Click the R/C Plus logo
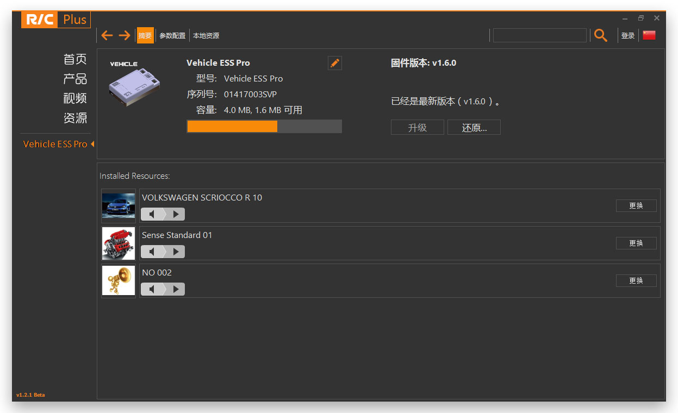The width and height of the screenshot is (678, 413). click(x=56, y=20)
